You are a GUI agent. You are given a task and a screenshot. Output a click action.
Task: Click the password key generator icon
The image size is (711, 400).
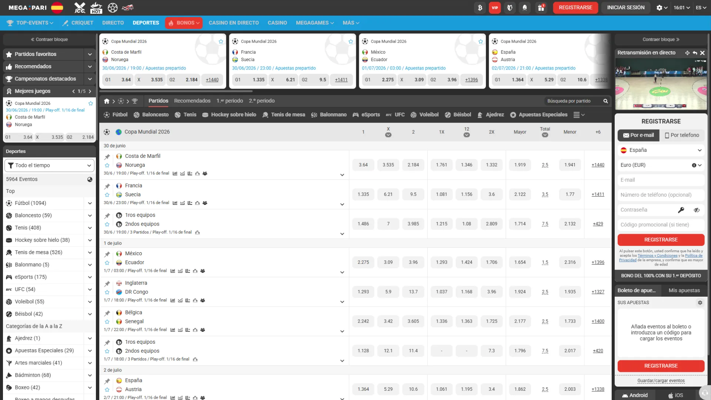(x=681, y=210)
